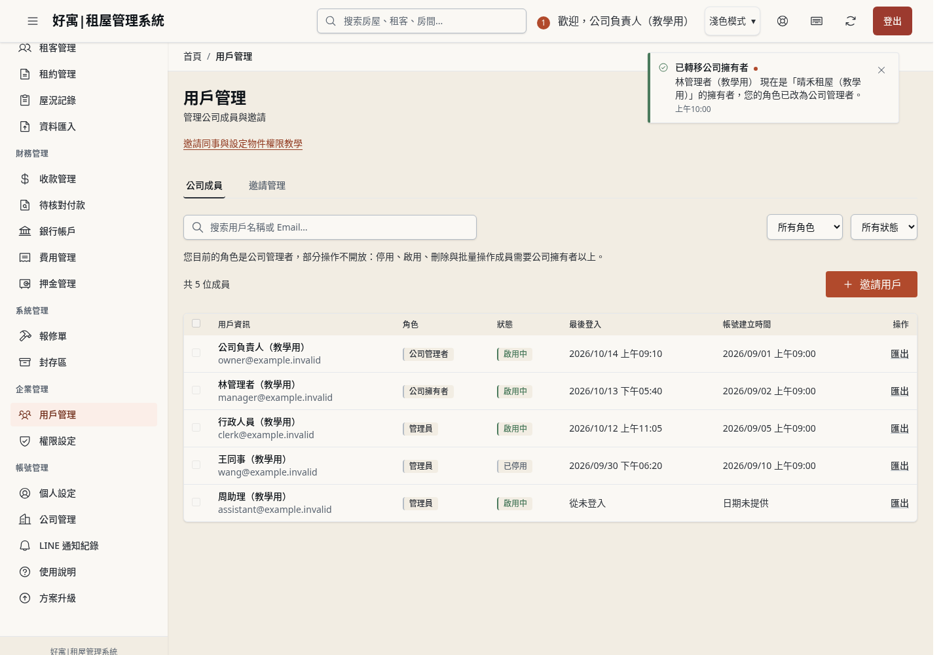
Task: Open 封存區 in the sidebar
Action: 84,362
